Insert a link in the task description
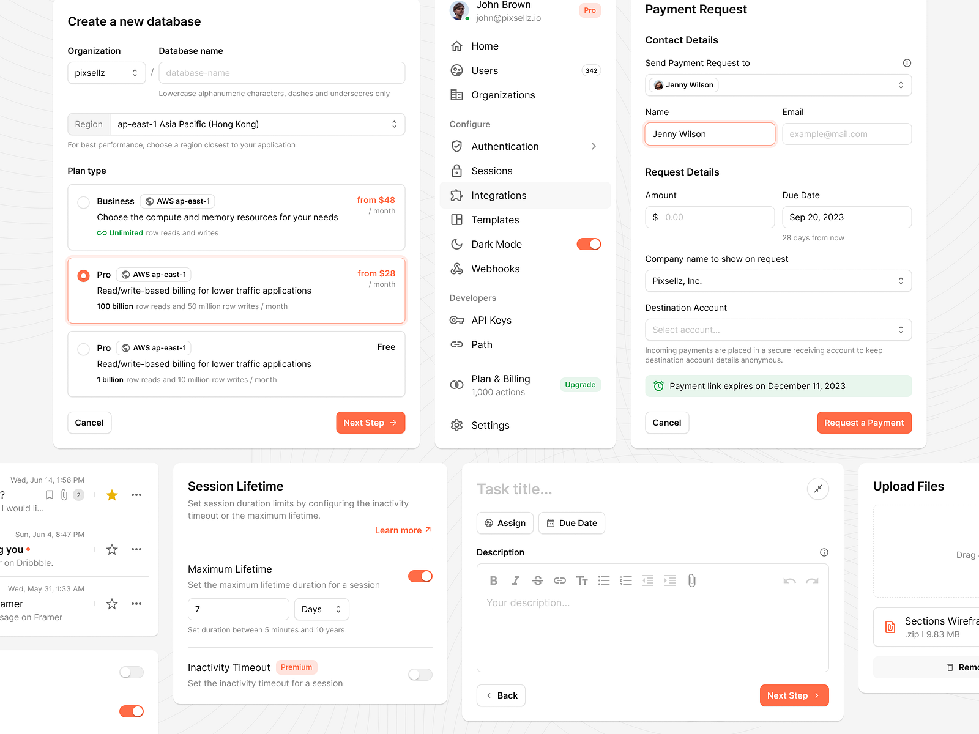979x734 pixels. coord(560,580)
